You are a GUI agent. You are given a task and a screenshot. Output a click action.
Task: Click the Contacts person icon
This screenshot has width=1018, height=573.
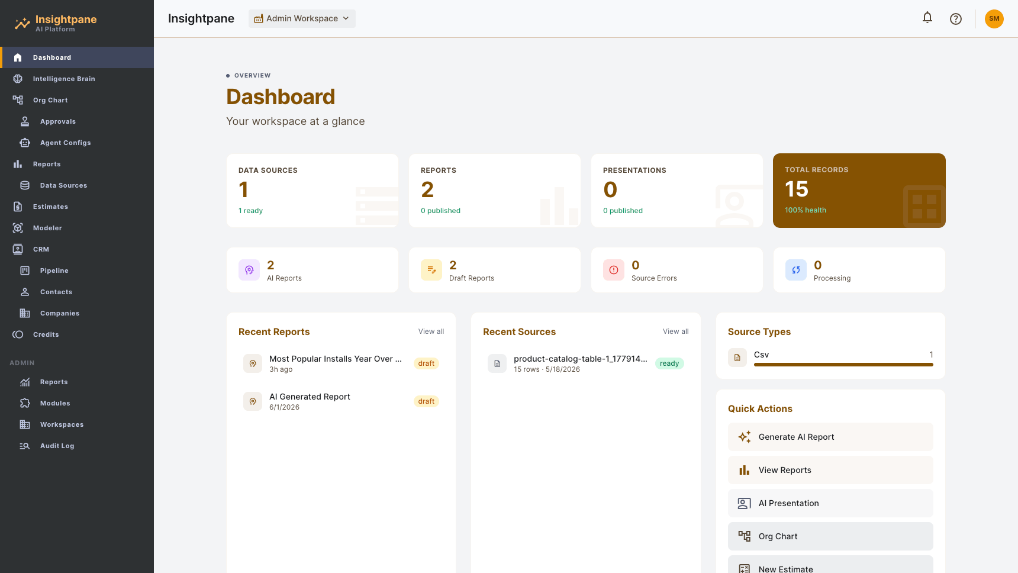pos(25,292)
